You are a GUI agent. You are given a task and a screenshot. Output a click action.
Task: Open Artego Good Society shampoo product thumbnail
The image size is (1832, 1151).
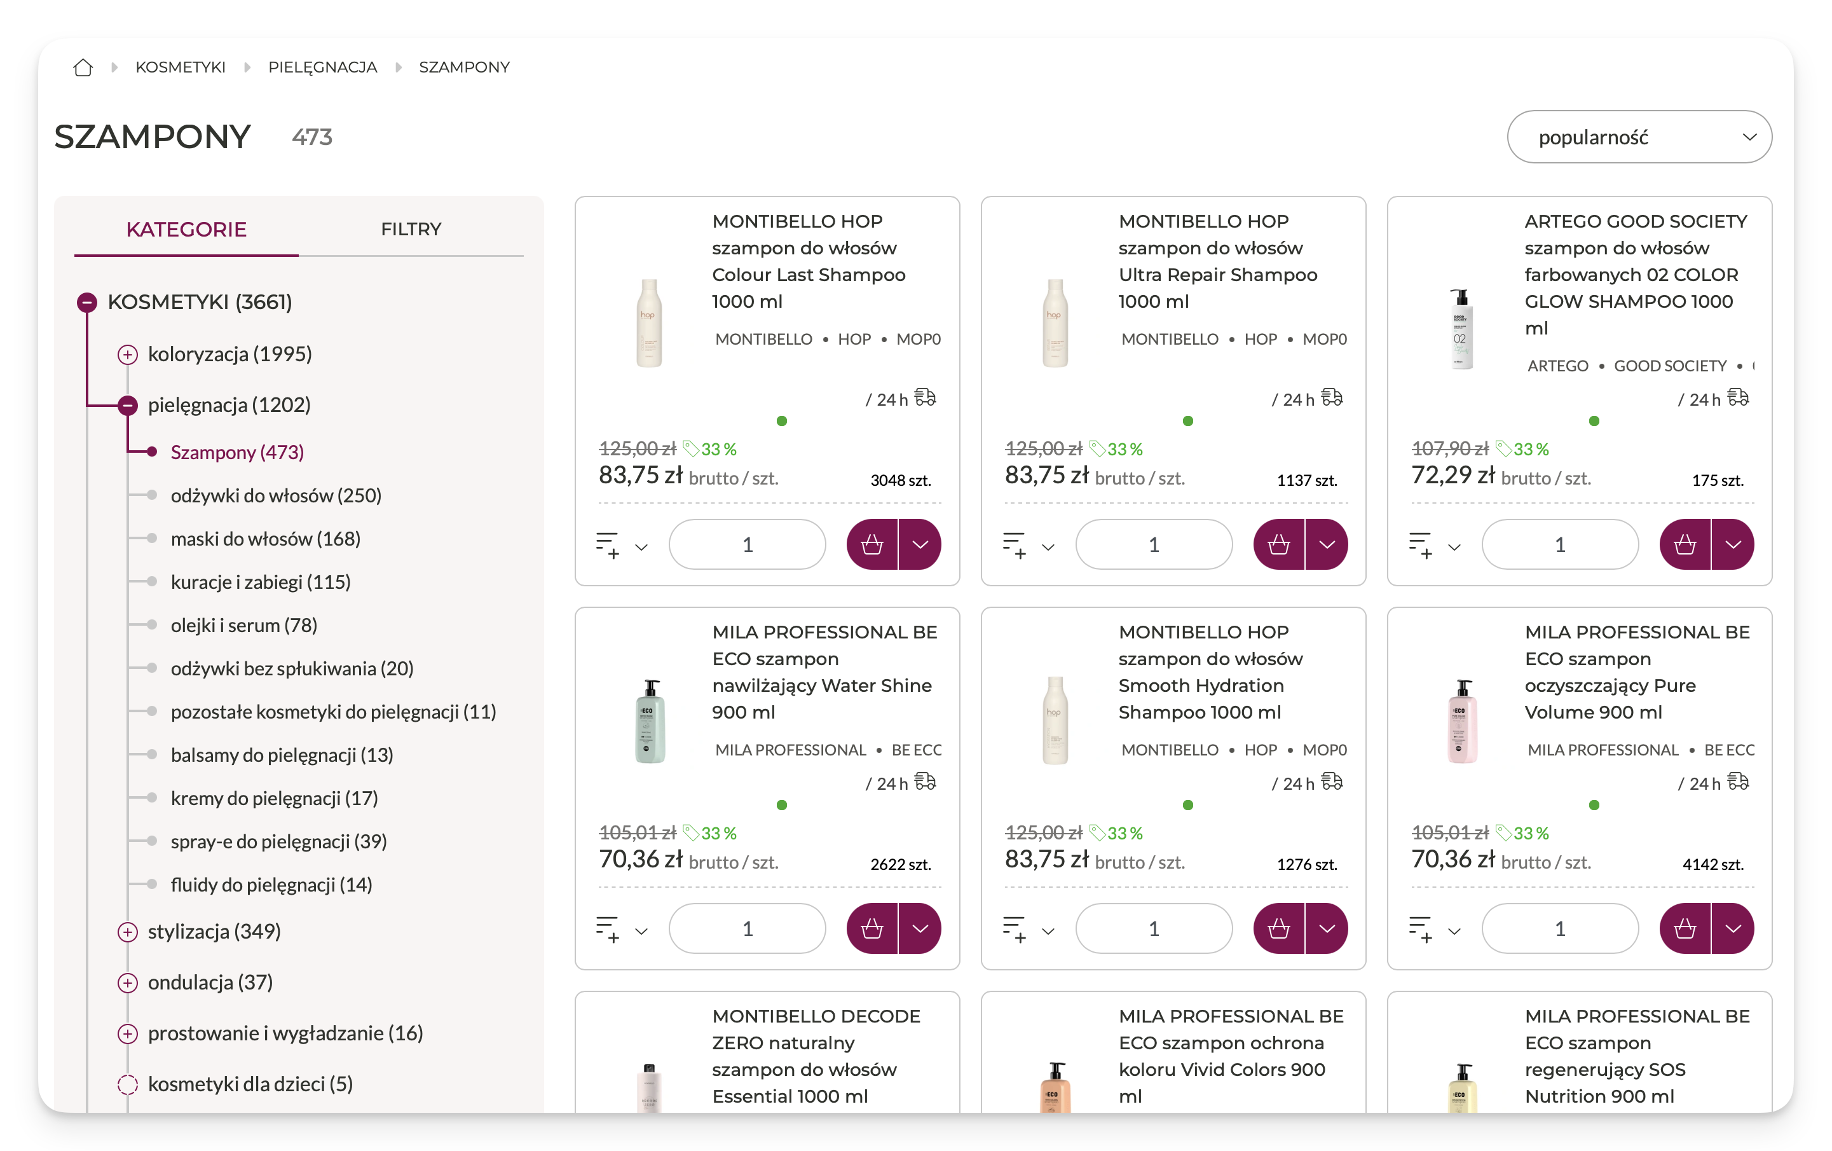click(x=1461, y=329)
